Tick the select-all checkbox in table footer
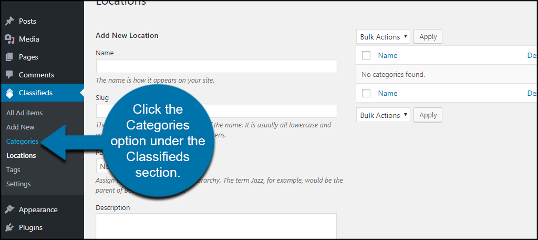The height and width of the screenshot is (240, 538). click(366, 93)
